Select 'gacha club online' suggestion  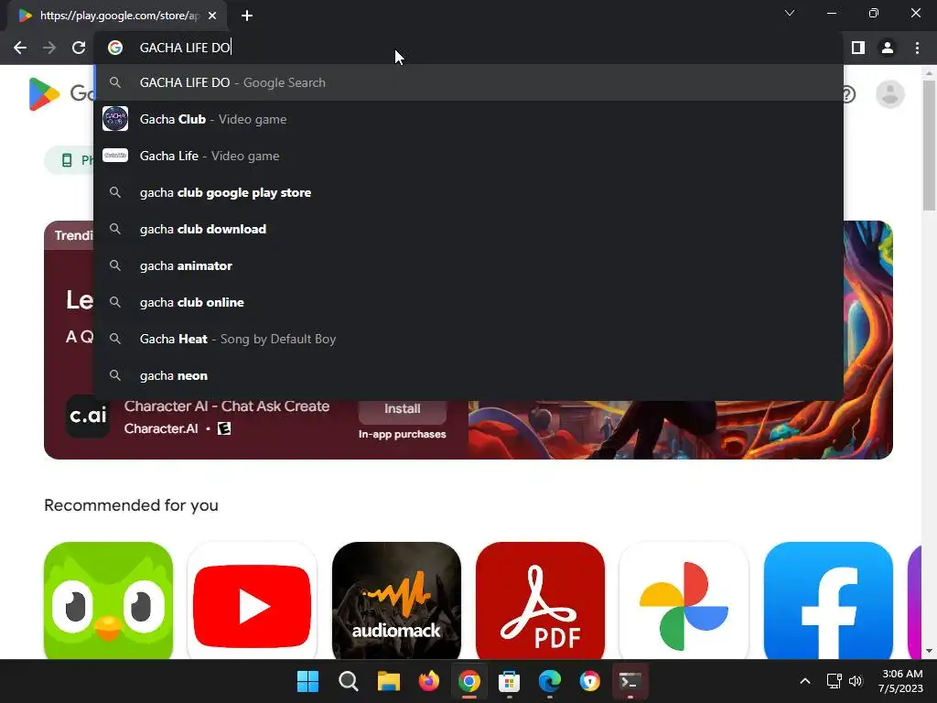tap(468, 302)
